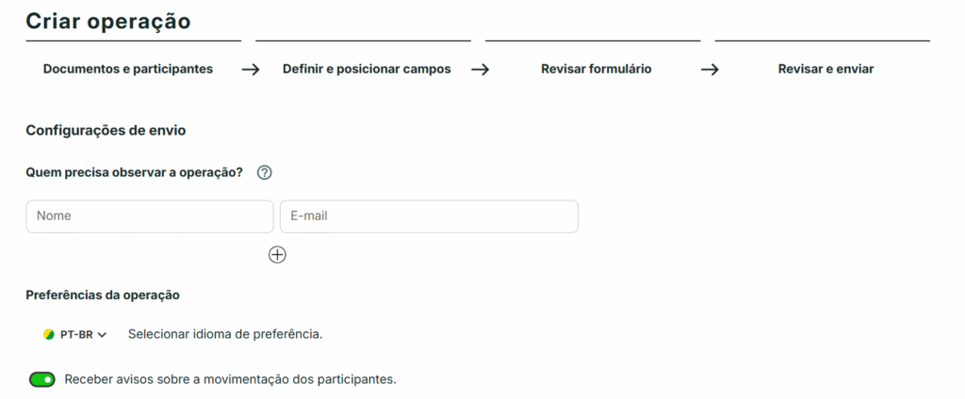Open the Revisar formulário step
This screenshot has width=965, height=399.
point(597,69)
